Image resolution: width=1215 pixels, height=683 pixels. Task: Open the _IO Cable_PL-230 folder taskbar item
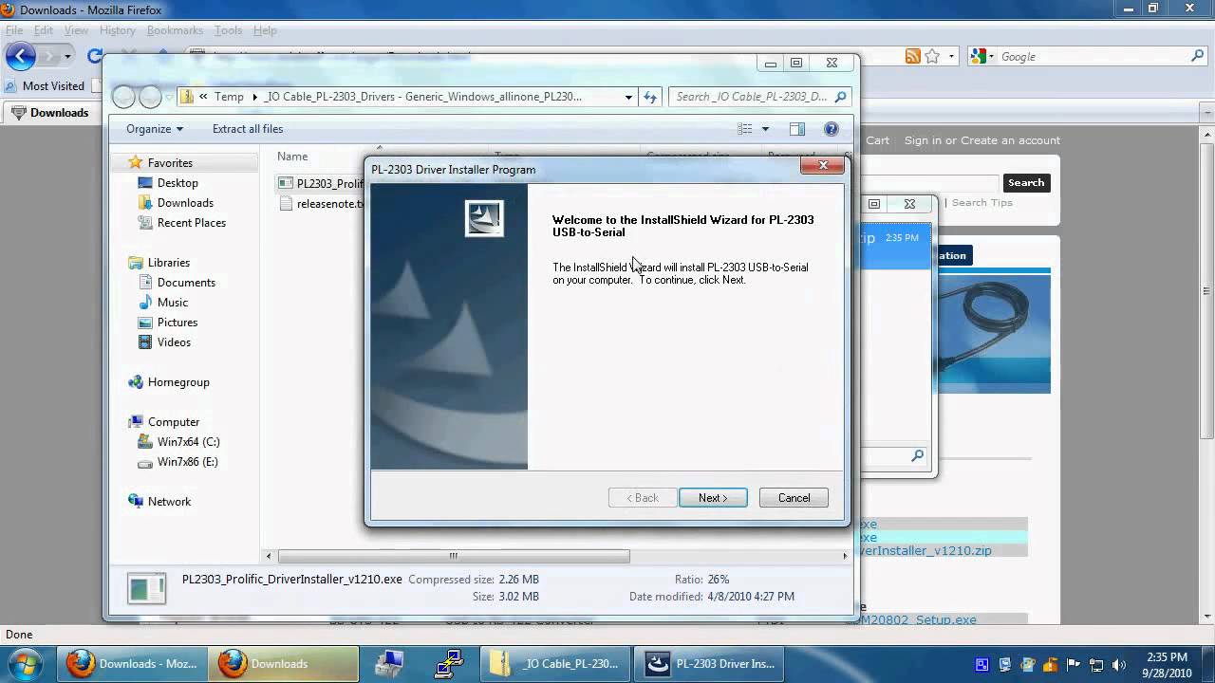click(556, 664)
